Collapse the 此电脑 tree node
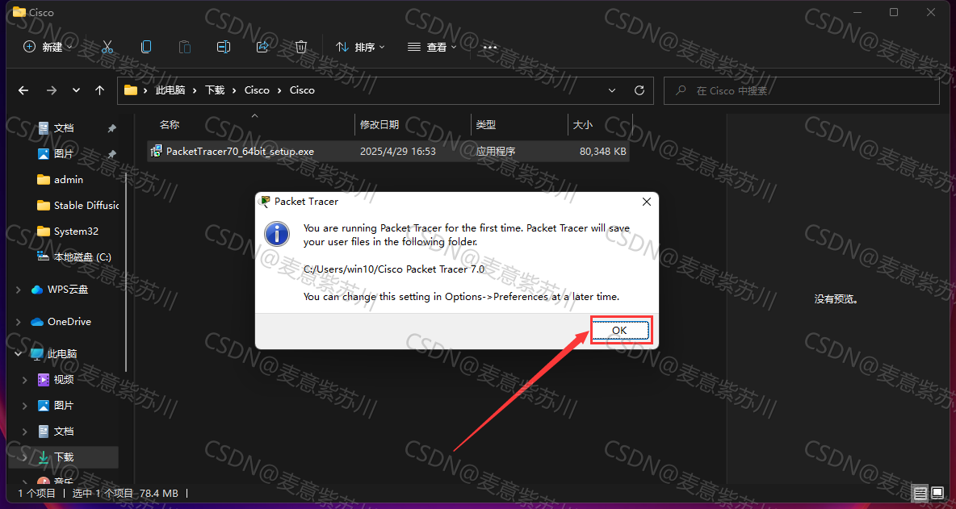This screenshot has width=956, height=509. [x=19, y=354]
